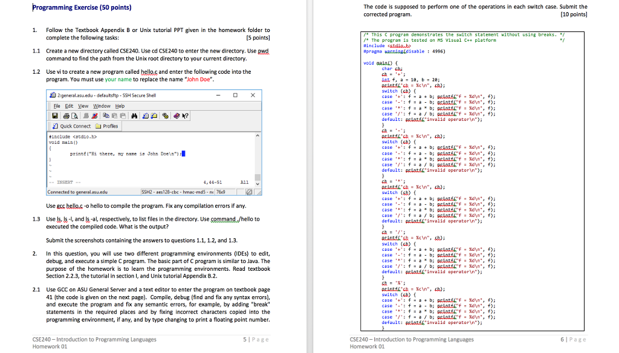
Task: Click the Keys settings icon on the toolbar
Action: [164, 116]
